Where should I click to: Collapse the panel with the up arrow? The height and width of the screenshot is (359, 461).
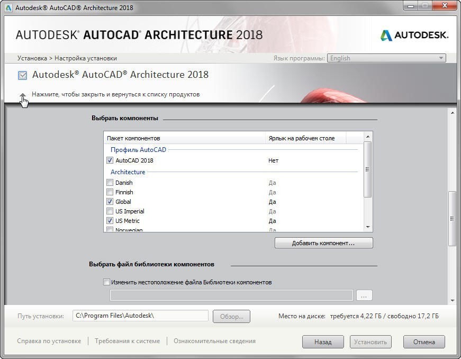(23, 95)
